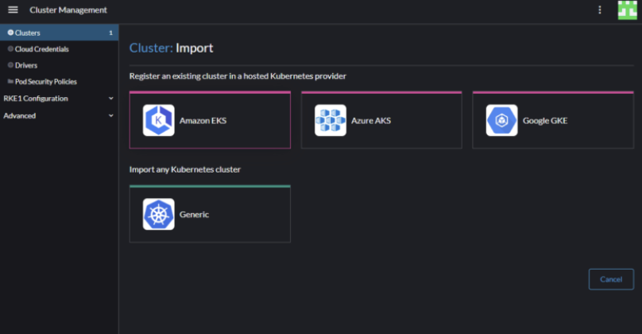
Task: Open the hamburger navigation menu
Action: pos(13,10)
